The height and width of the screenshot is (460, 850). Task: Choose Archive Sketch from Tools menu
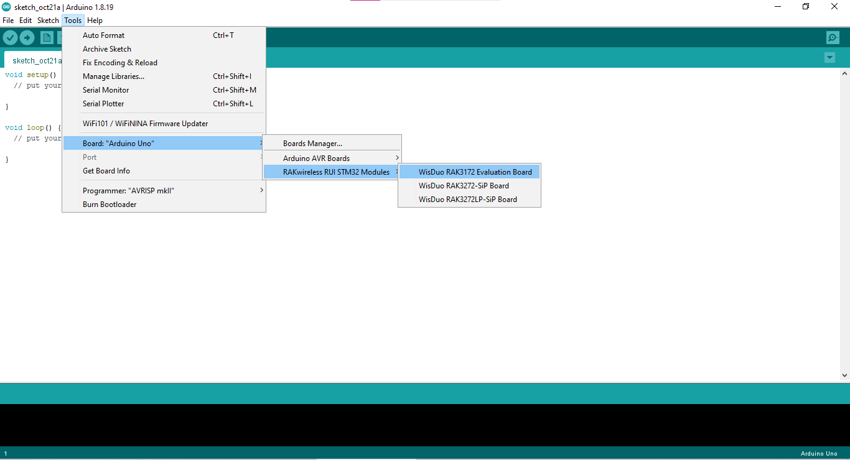point(164,49)
